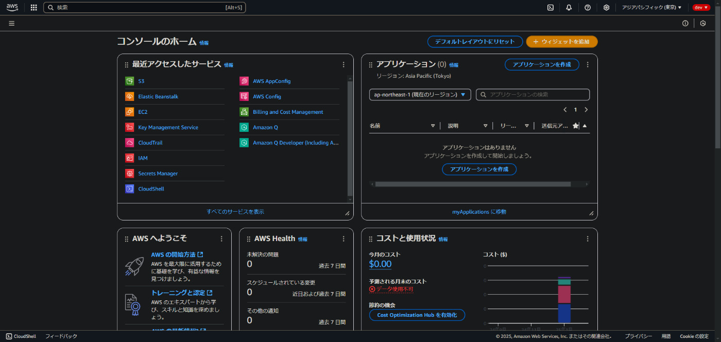This screenshot has width=721, height=342.
Task: Click the IAM service icon
Action: click(129, 158)
